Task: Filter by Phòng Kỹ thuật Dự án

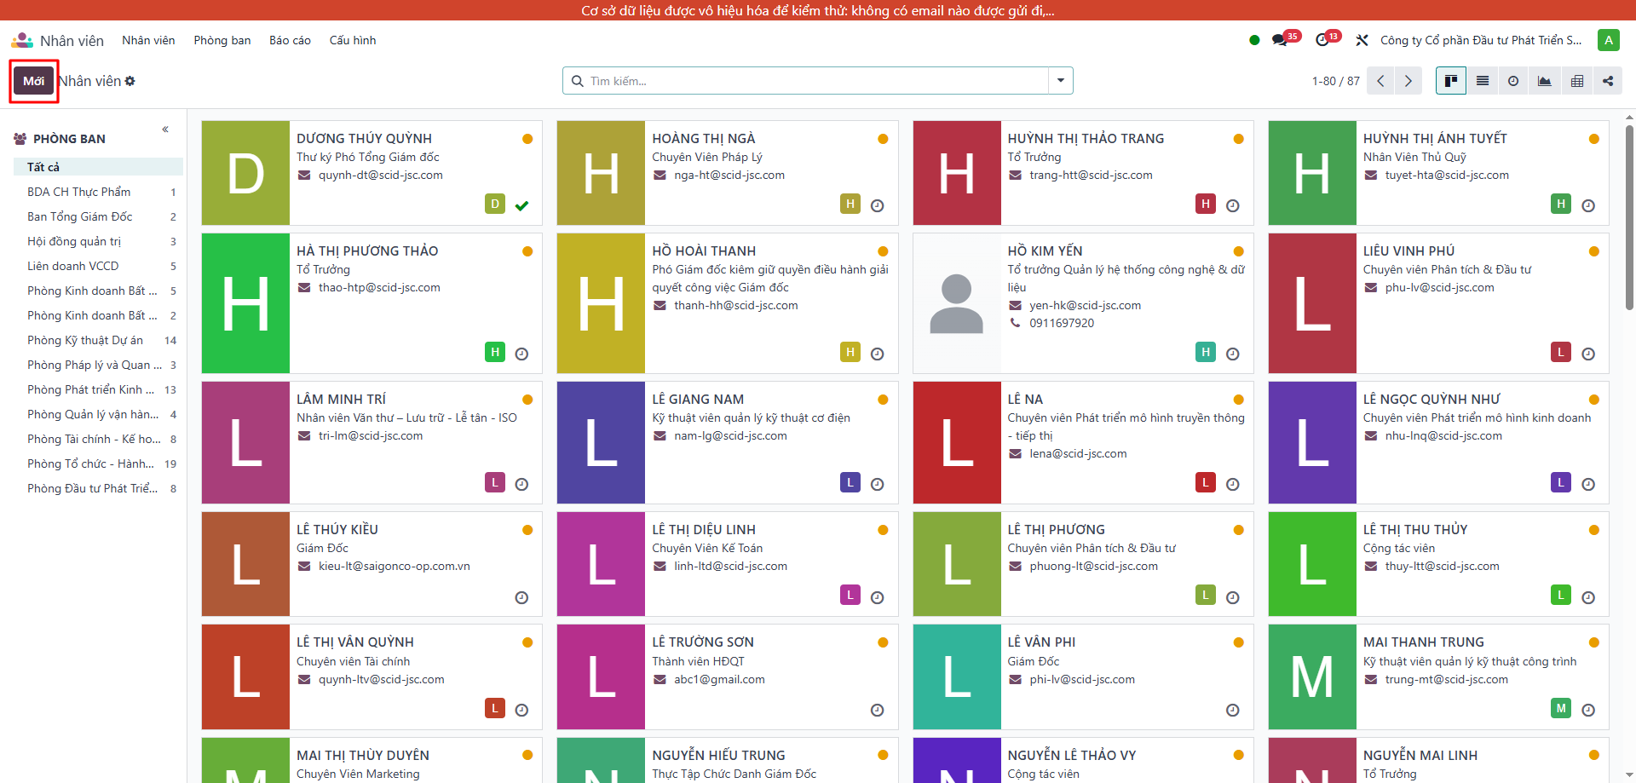Action: click(98, 340)
